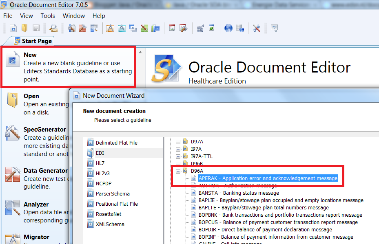This screenshot has height=244, width=379.
Task: Click the teal compass toolbar icon
Action: coord(122,28)
